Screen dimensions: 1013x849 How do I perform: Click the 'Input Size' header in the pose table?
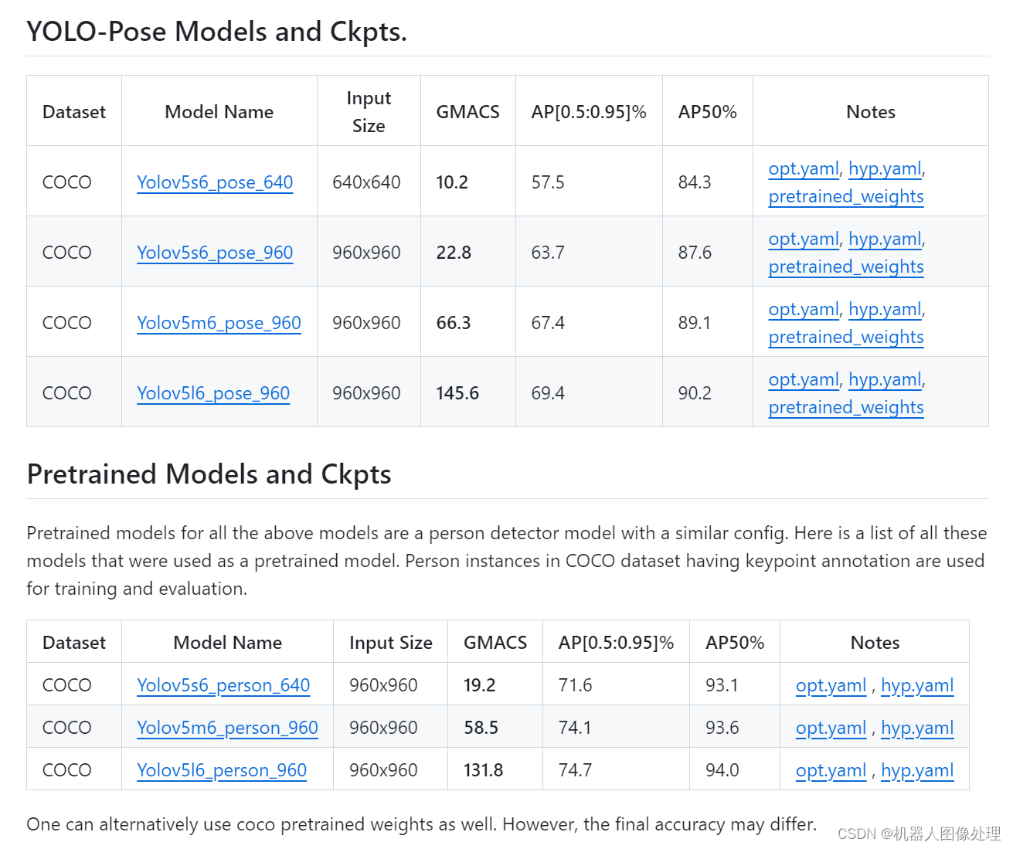click(369, 112)
